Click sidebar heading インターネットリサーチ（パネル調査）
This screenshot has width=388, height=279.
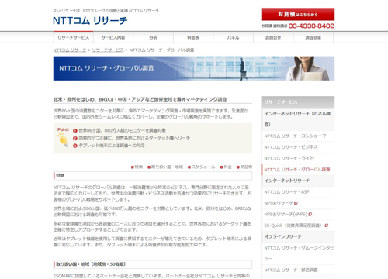click(x=298, y=119)
